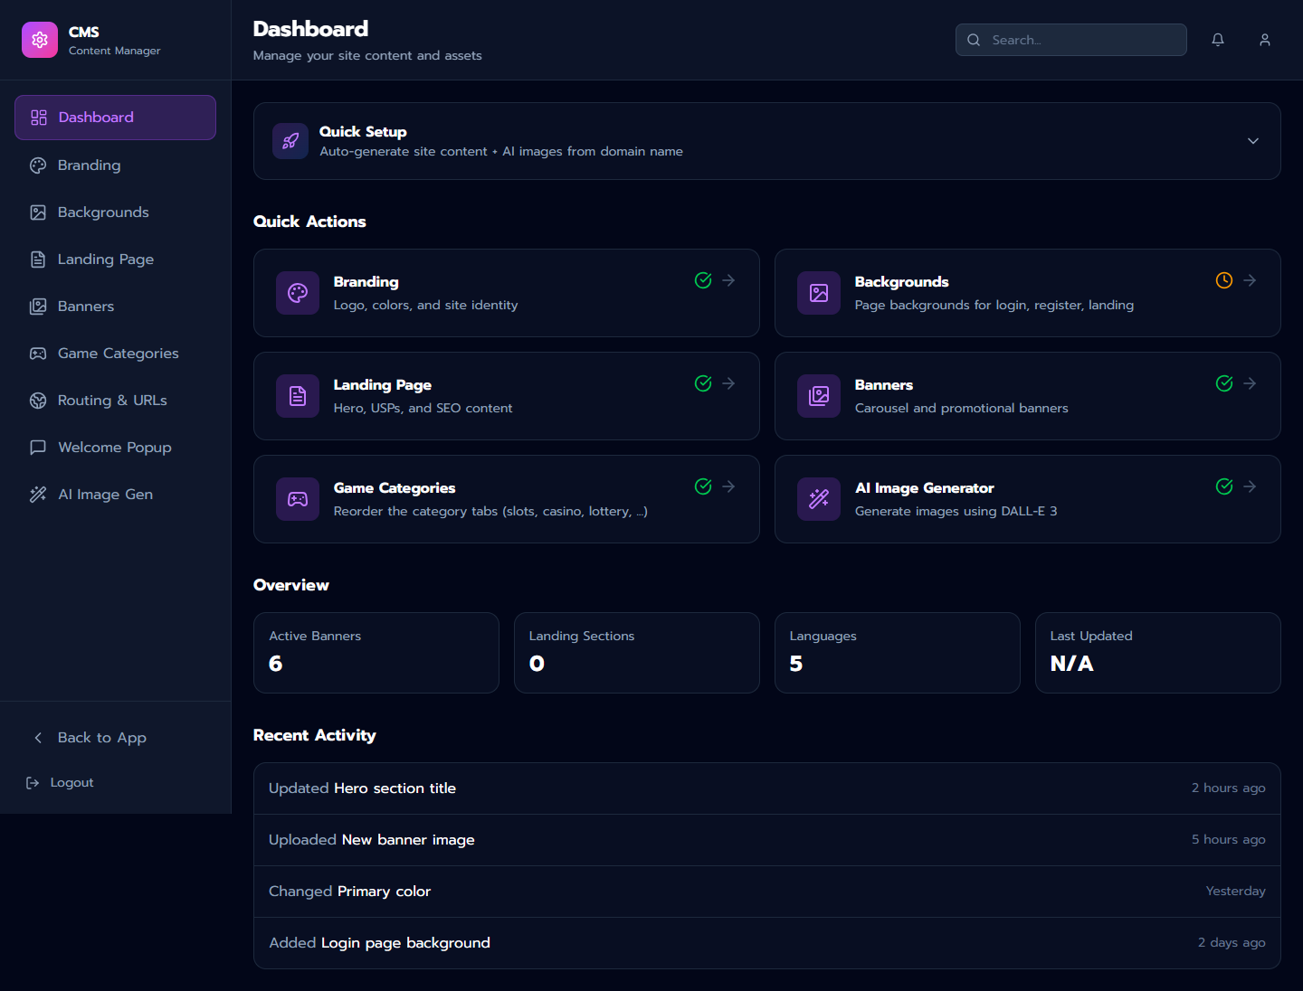Click the Languages overview card
This screenshot has height=991, width=1303.
[x=898, y=653]
